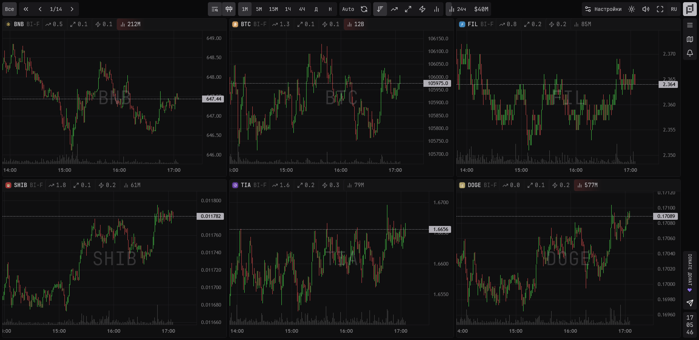Open the search filter icon
The height and width of the screenshot is (340, 699).
pos(215,9)
